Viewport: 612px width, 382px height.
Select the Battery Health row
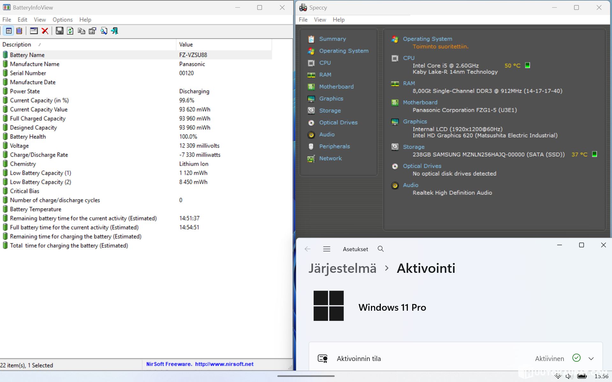tap(28, 137)
